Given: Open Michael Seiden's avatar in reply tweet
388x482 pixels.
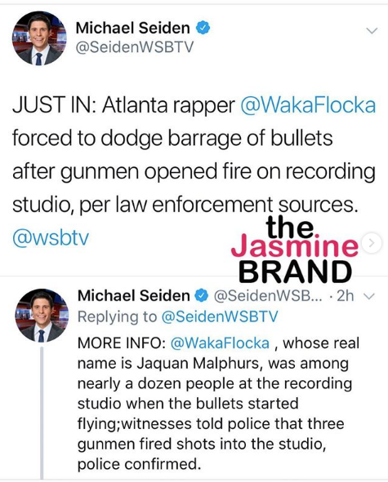Looking at the screenshot, I should click(42, 316).
